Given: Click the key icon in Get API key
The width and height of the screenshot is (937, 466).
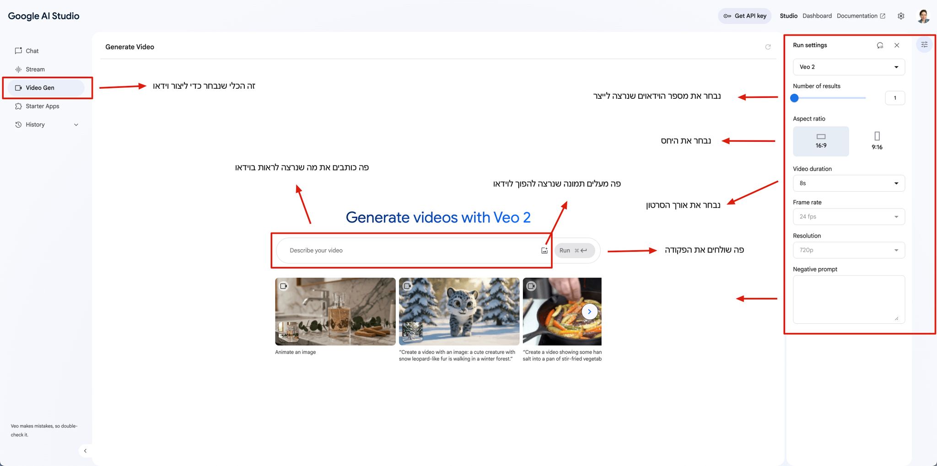Looking at the screenshot, I should point(727,16).
